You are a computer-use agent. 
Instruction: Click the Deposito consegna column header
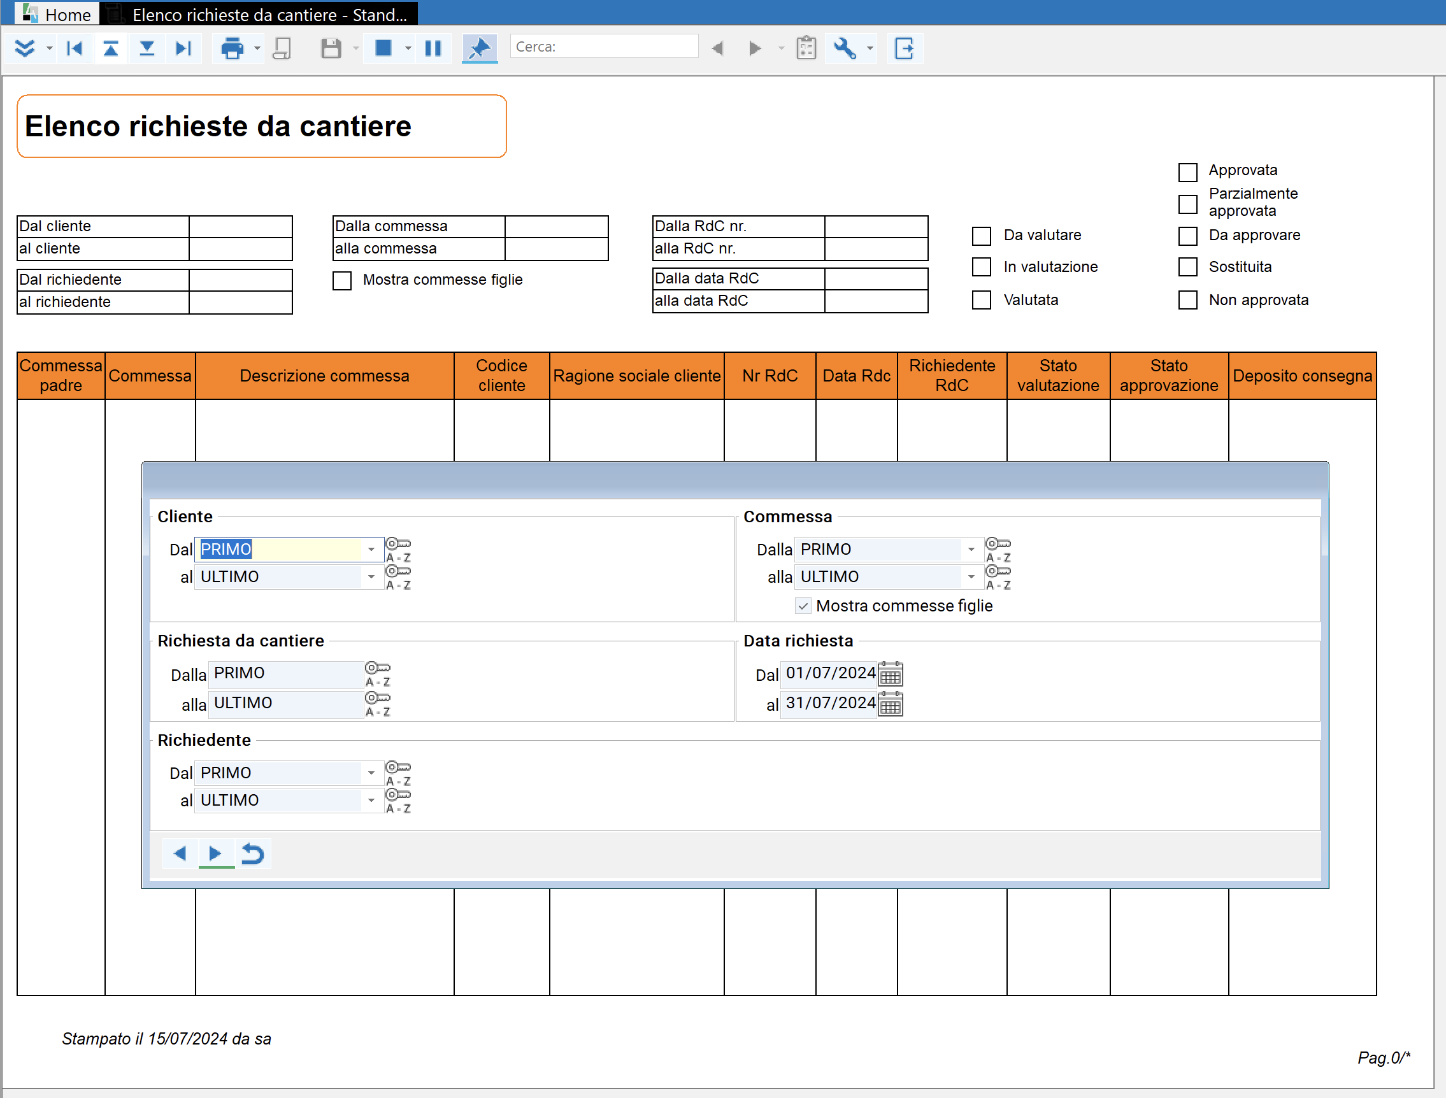[1302, 376]
